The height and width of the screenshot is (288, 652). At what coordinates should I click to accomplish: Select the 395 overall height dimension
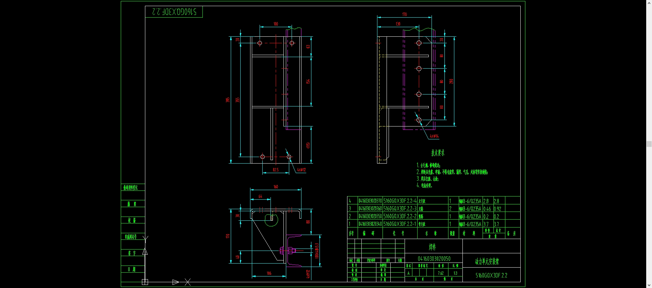click(228, 100)
